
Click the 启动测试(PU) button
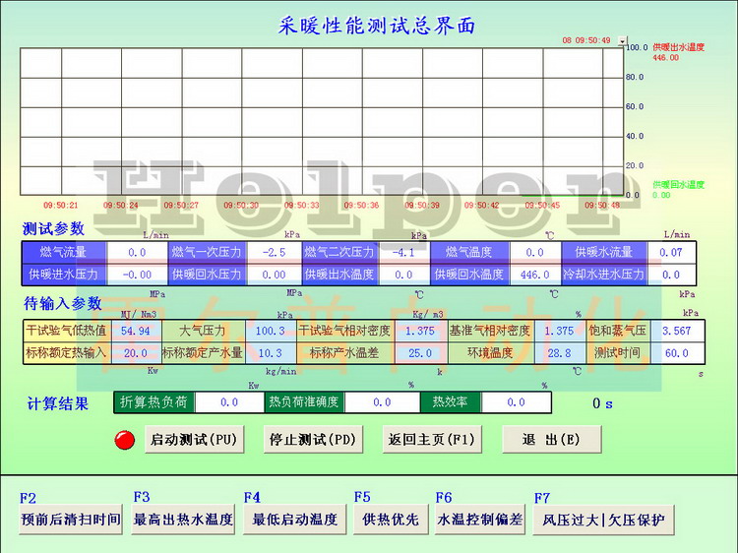[194, 439]
